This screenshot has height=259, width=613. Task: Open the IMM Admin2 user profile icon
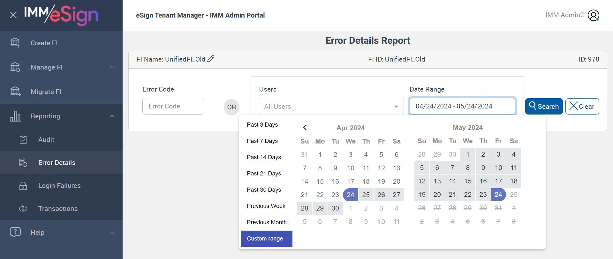(x=593, y=15)
